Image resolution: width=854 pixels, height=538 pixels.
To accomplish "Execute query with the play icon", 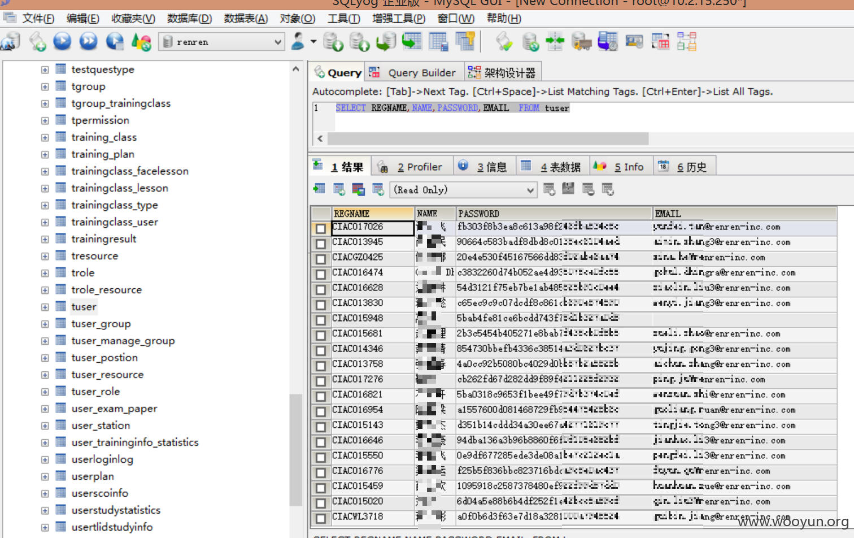I will click(63, 42).
